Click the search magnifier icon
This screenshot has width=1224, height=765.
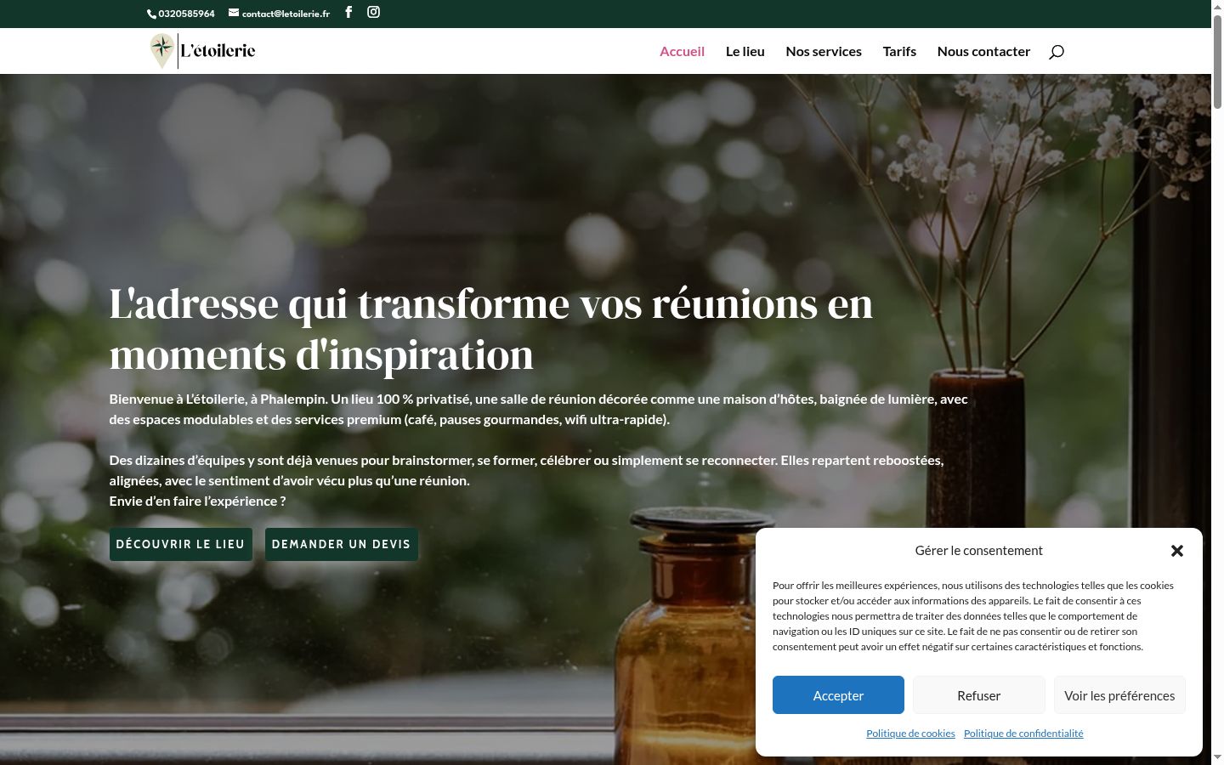(1057, 52)
